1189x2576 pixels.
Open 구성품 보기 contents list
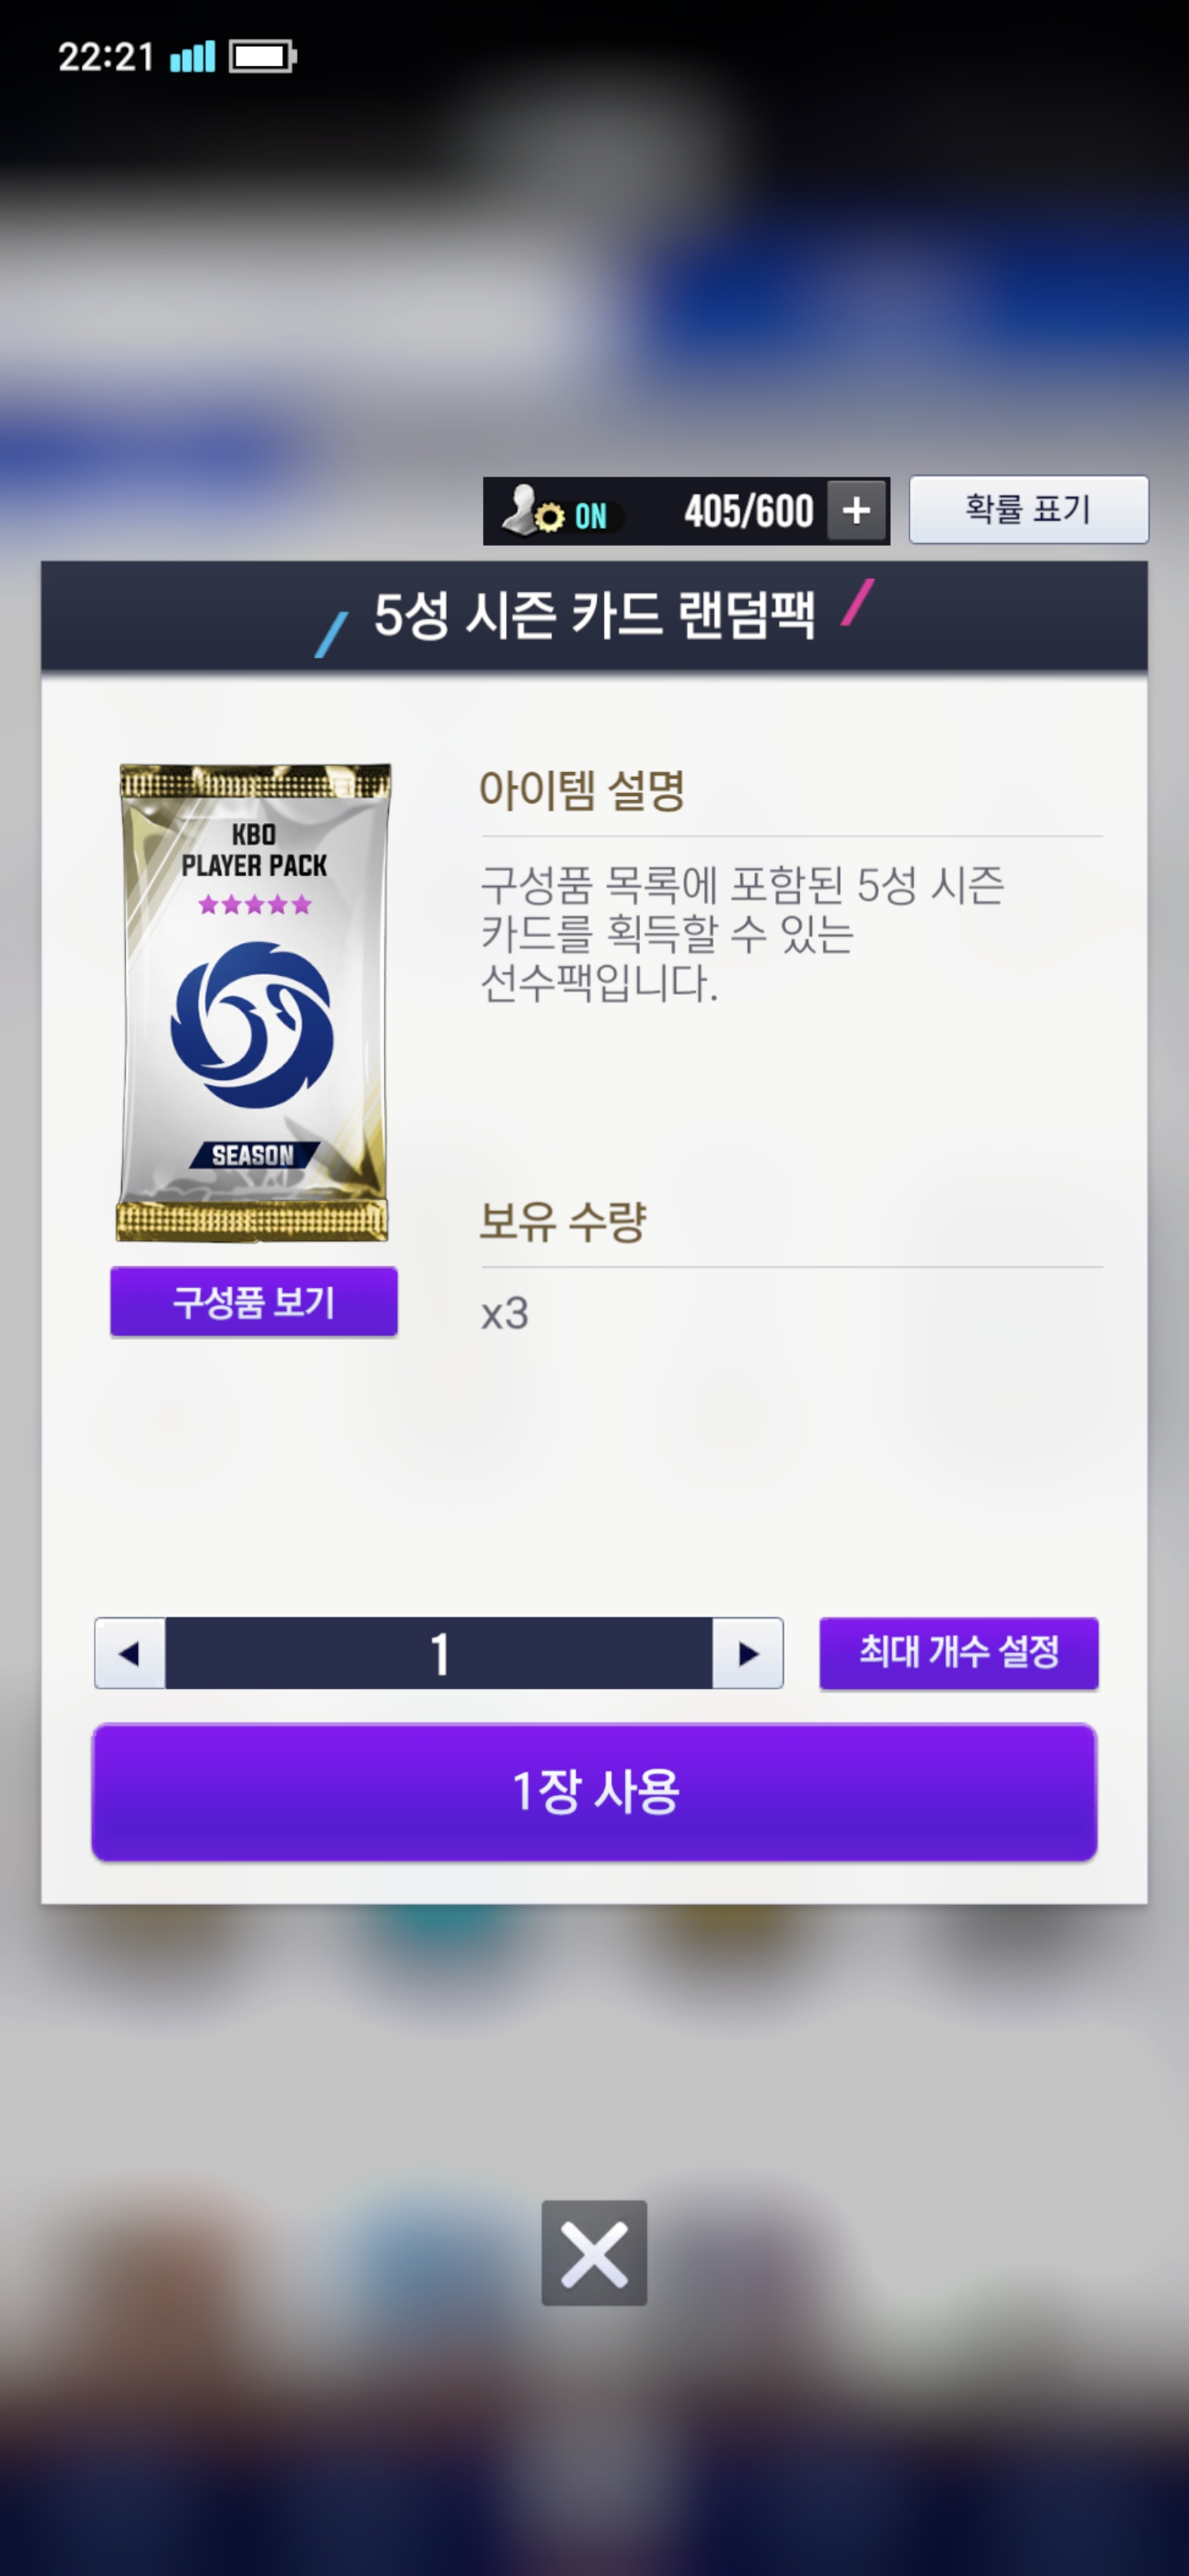pyautogui.click(x=253, y=1301)
